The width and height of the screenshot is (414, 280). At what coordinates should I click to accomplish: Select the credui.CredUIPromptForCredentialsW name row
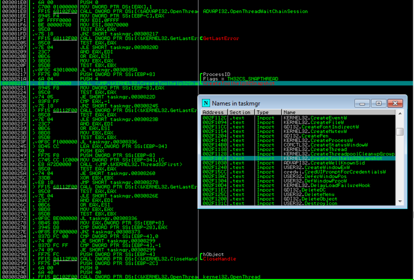(x=298, y=172)
